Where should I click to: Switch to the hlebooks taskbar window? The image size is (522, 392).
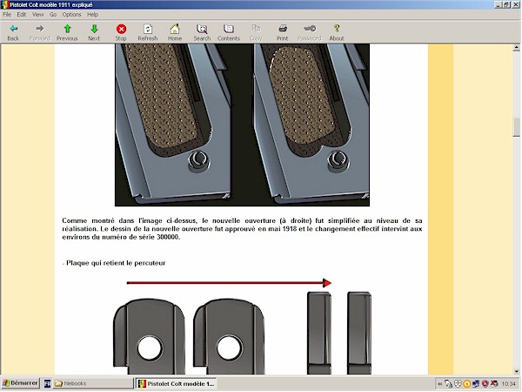click(x=93, y=383)
